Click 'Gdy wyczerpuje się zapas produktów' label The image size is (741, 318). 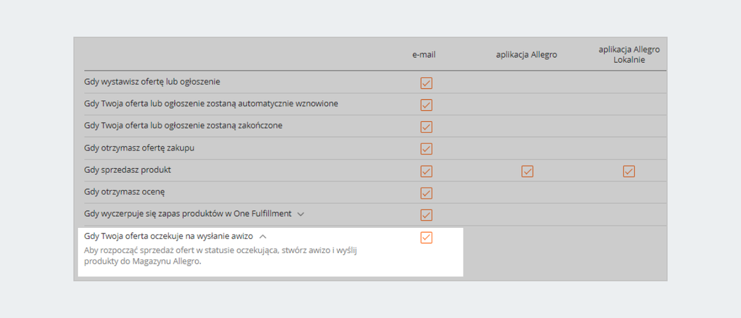pyautogui.click(x=188, y=214)
